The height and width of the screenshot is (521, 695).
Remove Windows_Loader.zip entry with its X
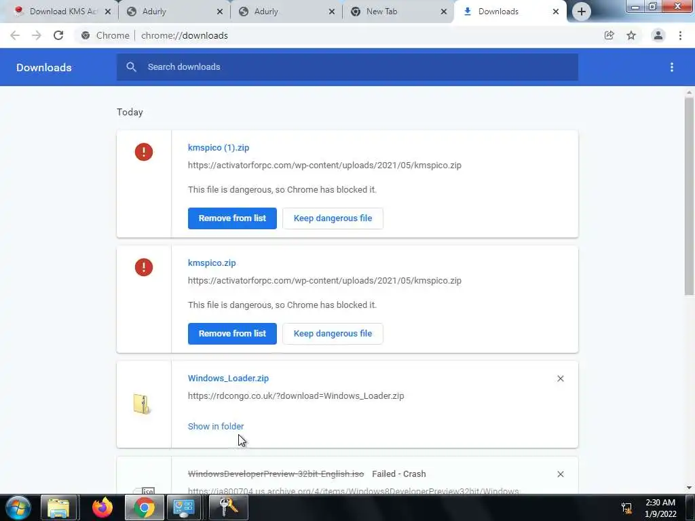560,379
